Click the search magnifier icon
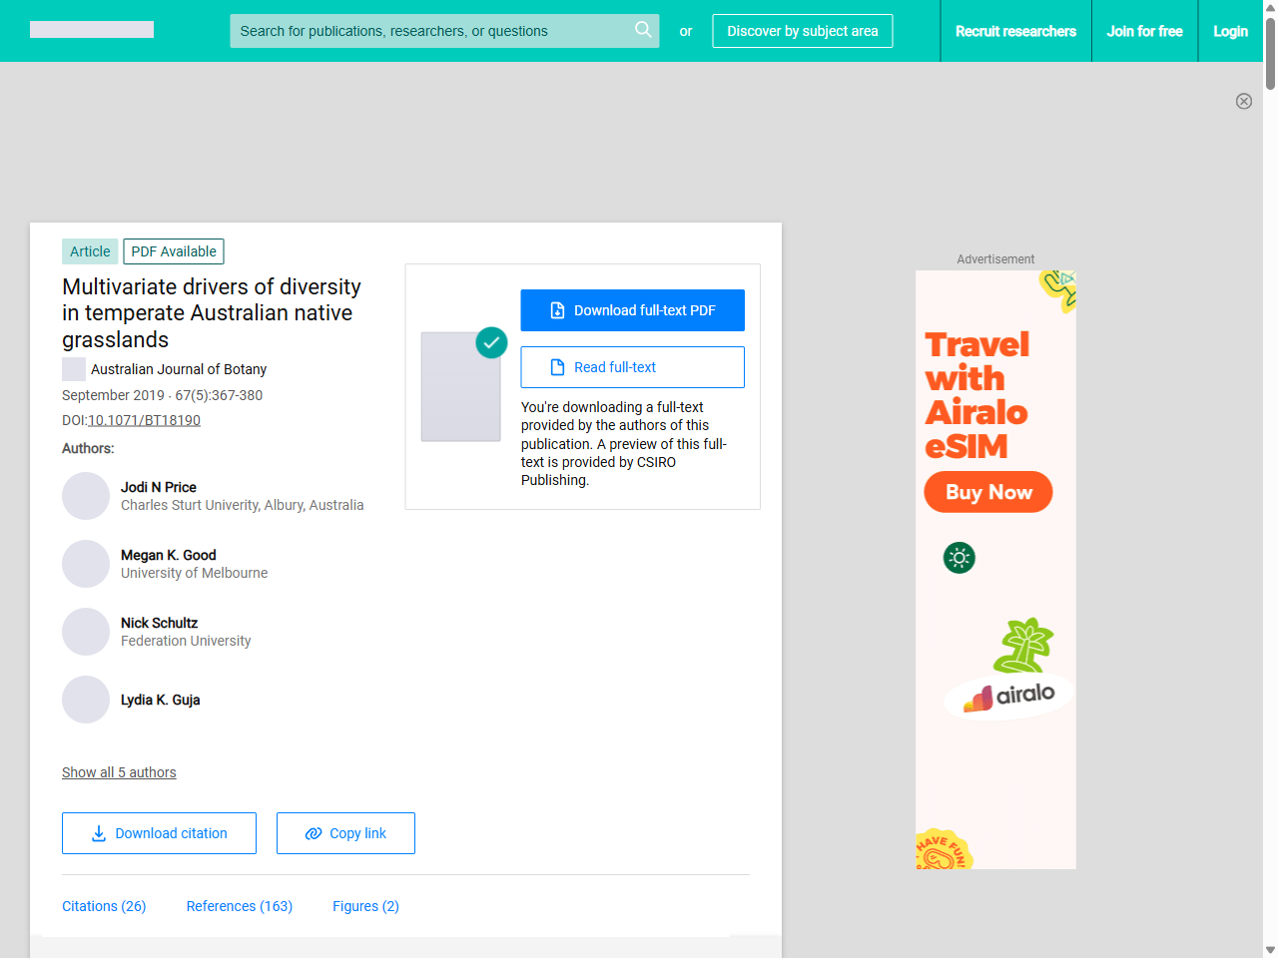 click(643, 30)
